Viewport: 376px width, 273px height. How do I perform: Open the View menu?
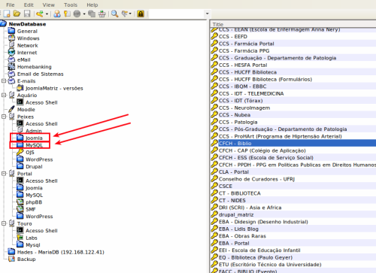49,5
